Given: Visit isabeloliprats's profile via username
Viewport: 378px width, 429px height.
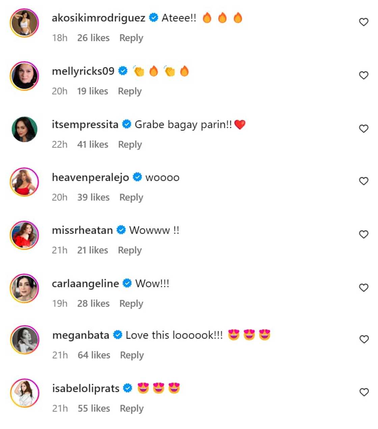Looking at the screenshot, I should pos(86,389).
